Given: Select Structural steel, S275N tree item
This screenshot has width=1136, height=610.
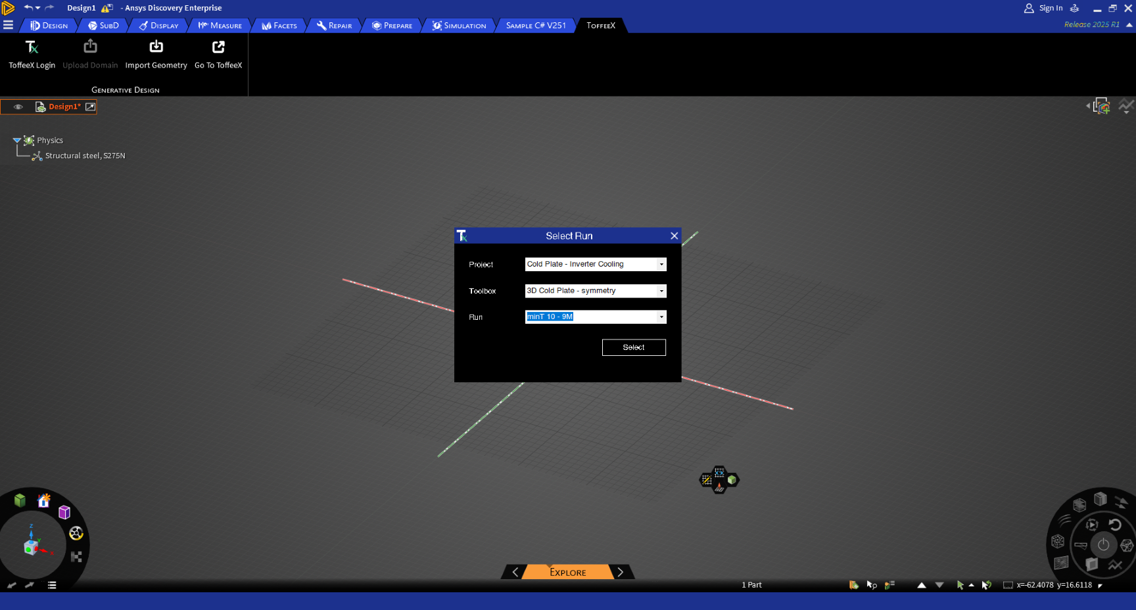Looking at the screenshot, I should pos(85,156).
